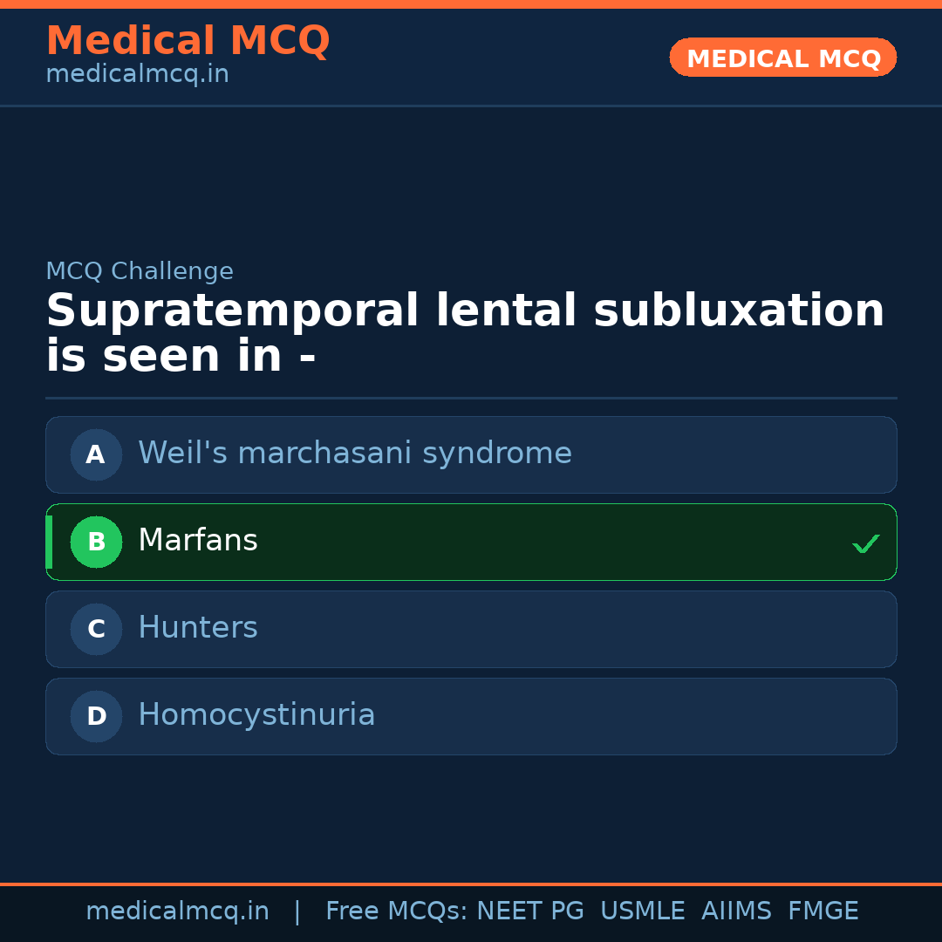Click the FMGE footer label
The width and height of the screenshot is (942, 942).
point(823,911)
